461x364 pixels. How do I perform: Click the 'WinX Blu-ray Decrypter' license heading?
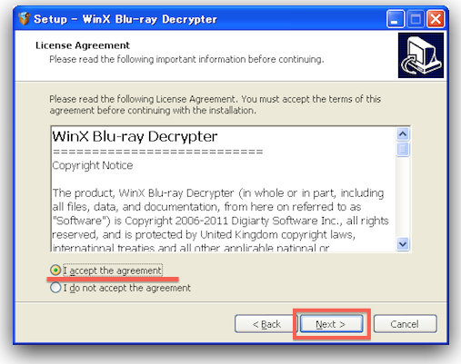135,136
